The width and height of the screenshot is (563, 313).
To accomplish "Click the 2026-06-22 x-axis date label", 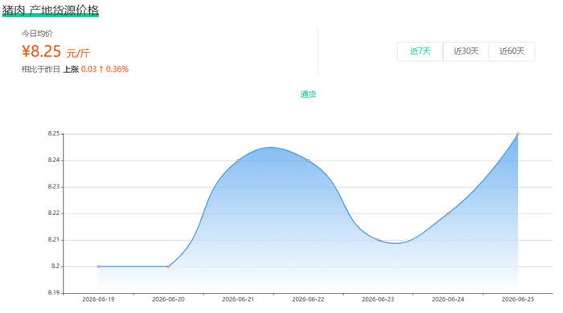I will (308, 299).
